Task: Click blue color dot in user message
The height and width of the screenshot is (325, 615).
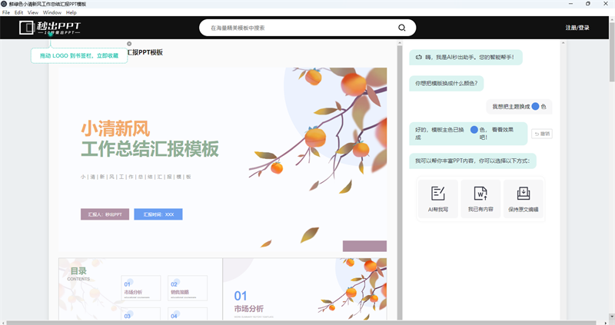Action: click(x=535, y=106)
